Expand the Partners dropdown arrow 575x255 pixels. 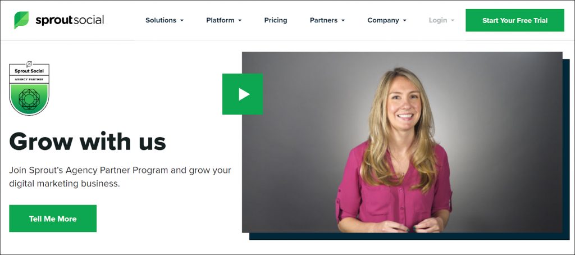click(x=343, y=21)
